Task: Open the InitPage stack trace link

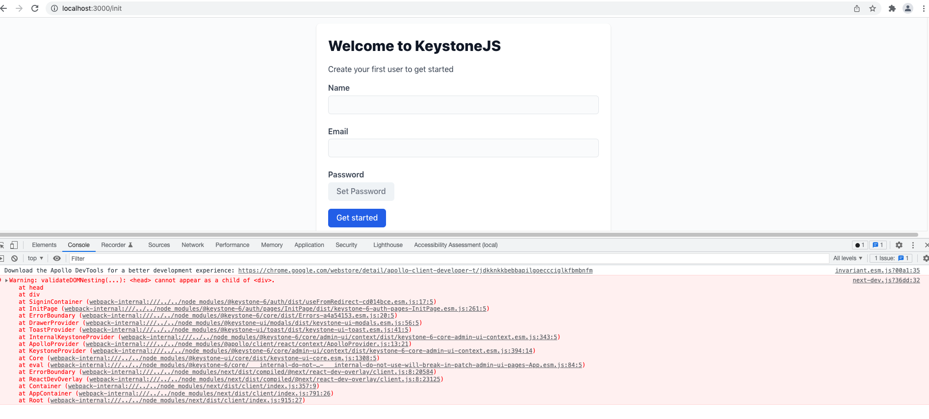Action: coord(275,309)
